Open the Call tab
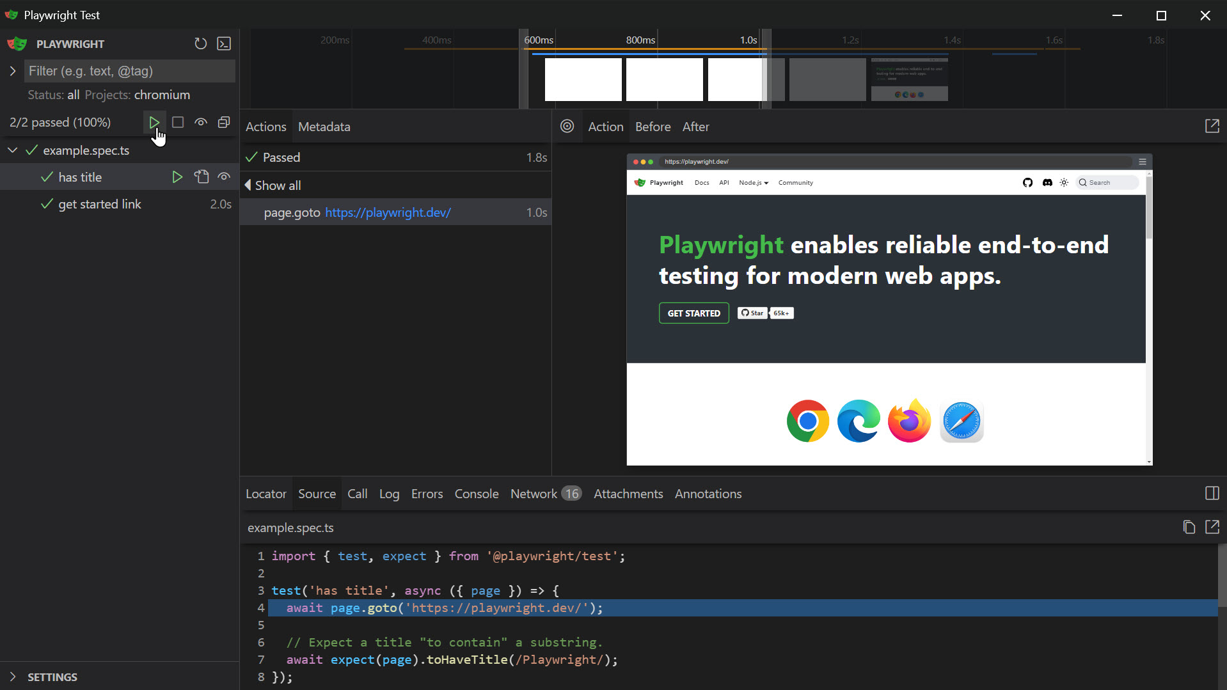The width and height of the screenshot is (1227, 690). tap(358, 494)
